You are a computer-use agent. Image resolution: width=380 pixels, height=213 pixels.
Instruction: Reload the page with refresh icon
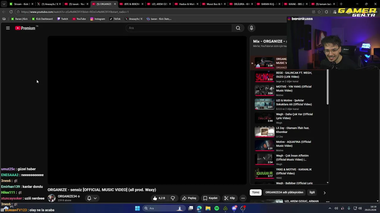11,12
